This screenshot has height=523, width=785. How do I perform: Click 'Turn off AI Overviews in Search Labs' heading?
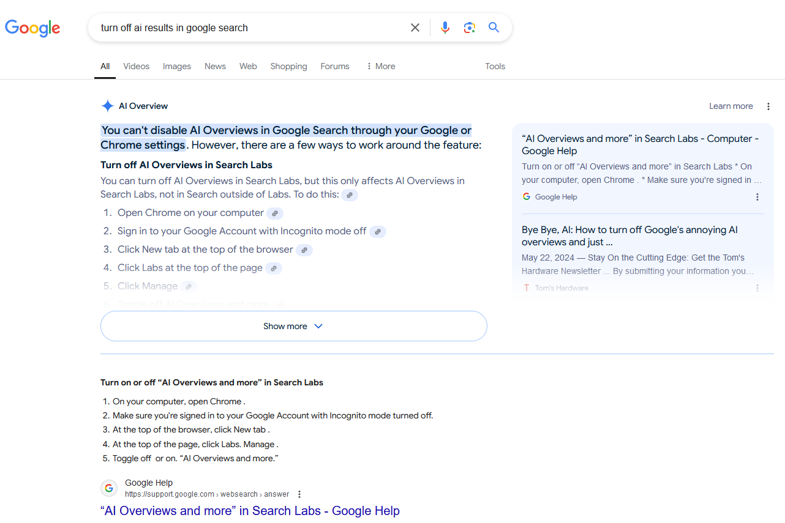(x=186, y=165)
